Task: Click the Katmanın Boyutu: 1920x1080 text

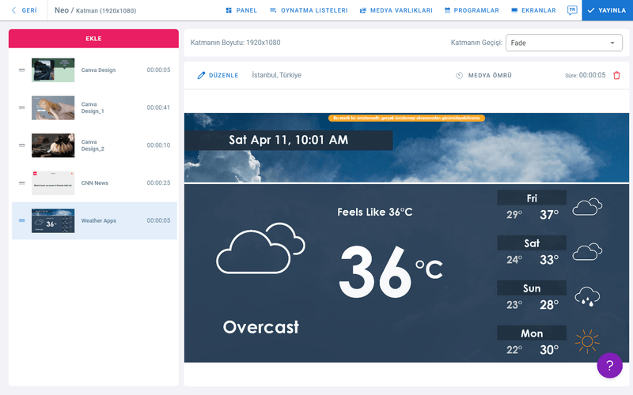Action: coord(235,43)
